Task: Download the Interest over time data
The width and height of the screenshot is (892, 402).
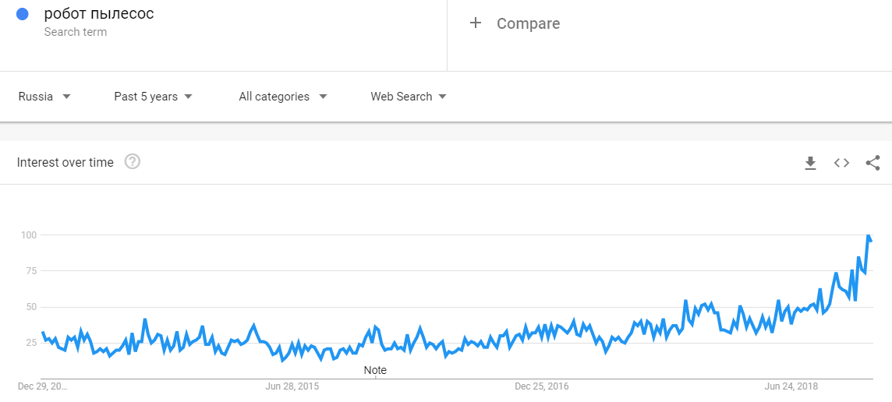Action: 810,163
